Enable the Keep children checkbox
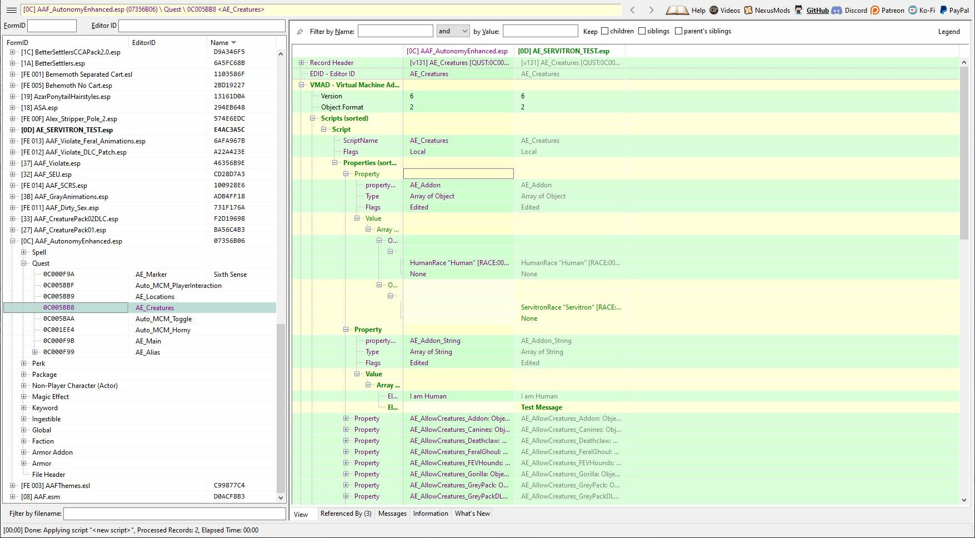Image resolution: width=975 pixels, height=538 pixels. pos(606,31)
